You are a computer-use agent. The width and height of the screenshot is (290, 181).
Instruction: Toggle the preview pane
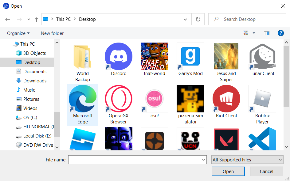[267, 33]
